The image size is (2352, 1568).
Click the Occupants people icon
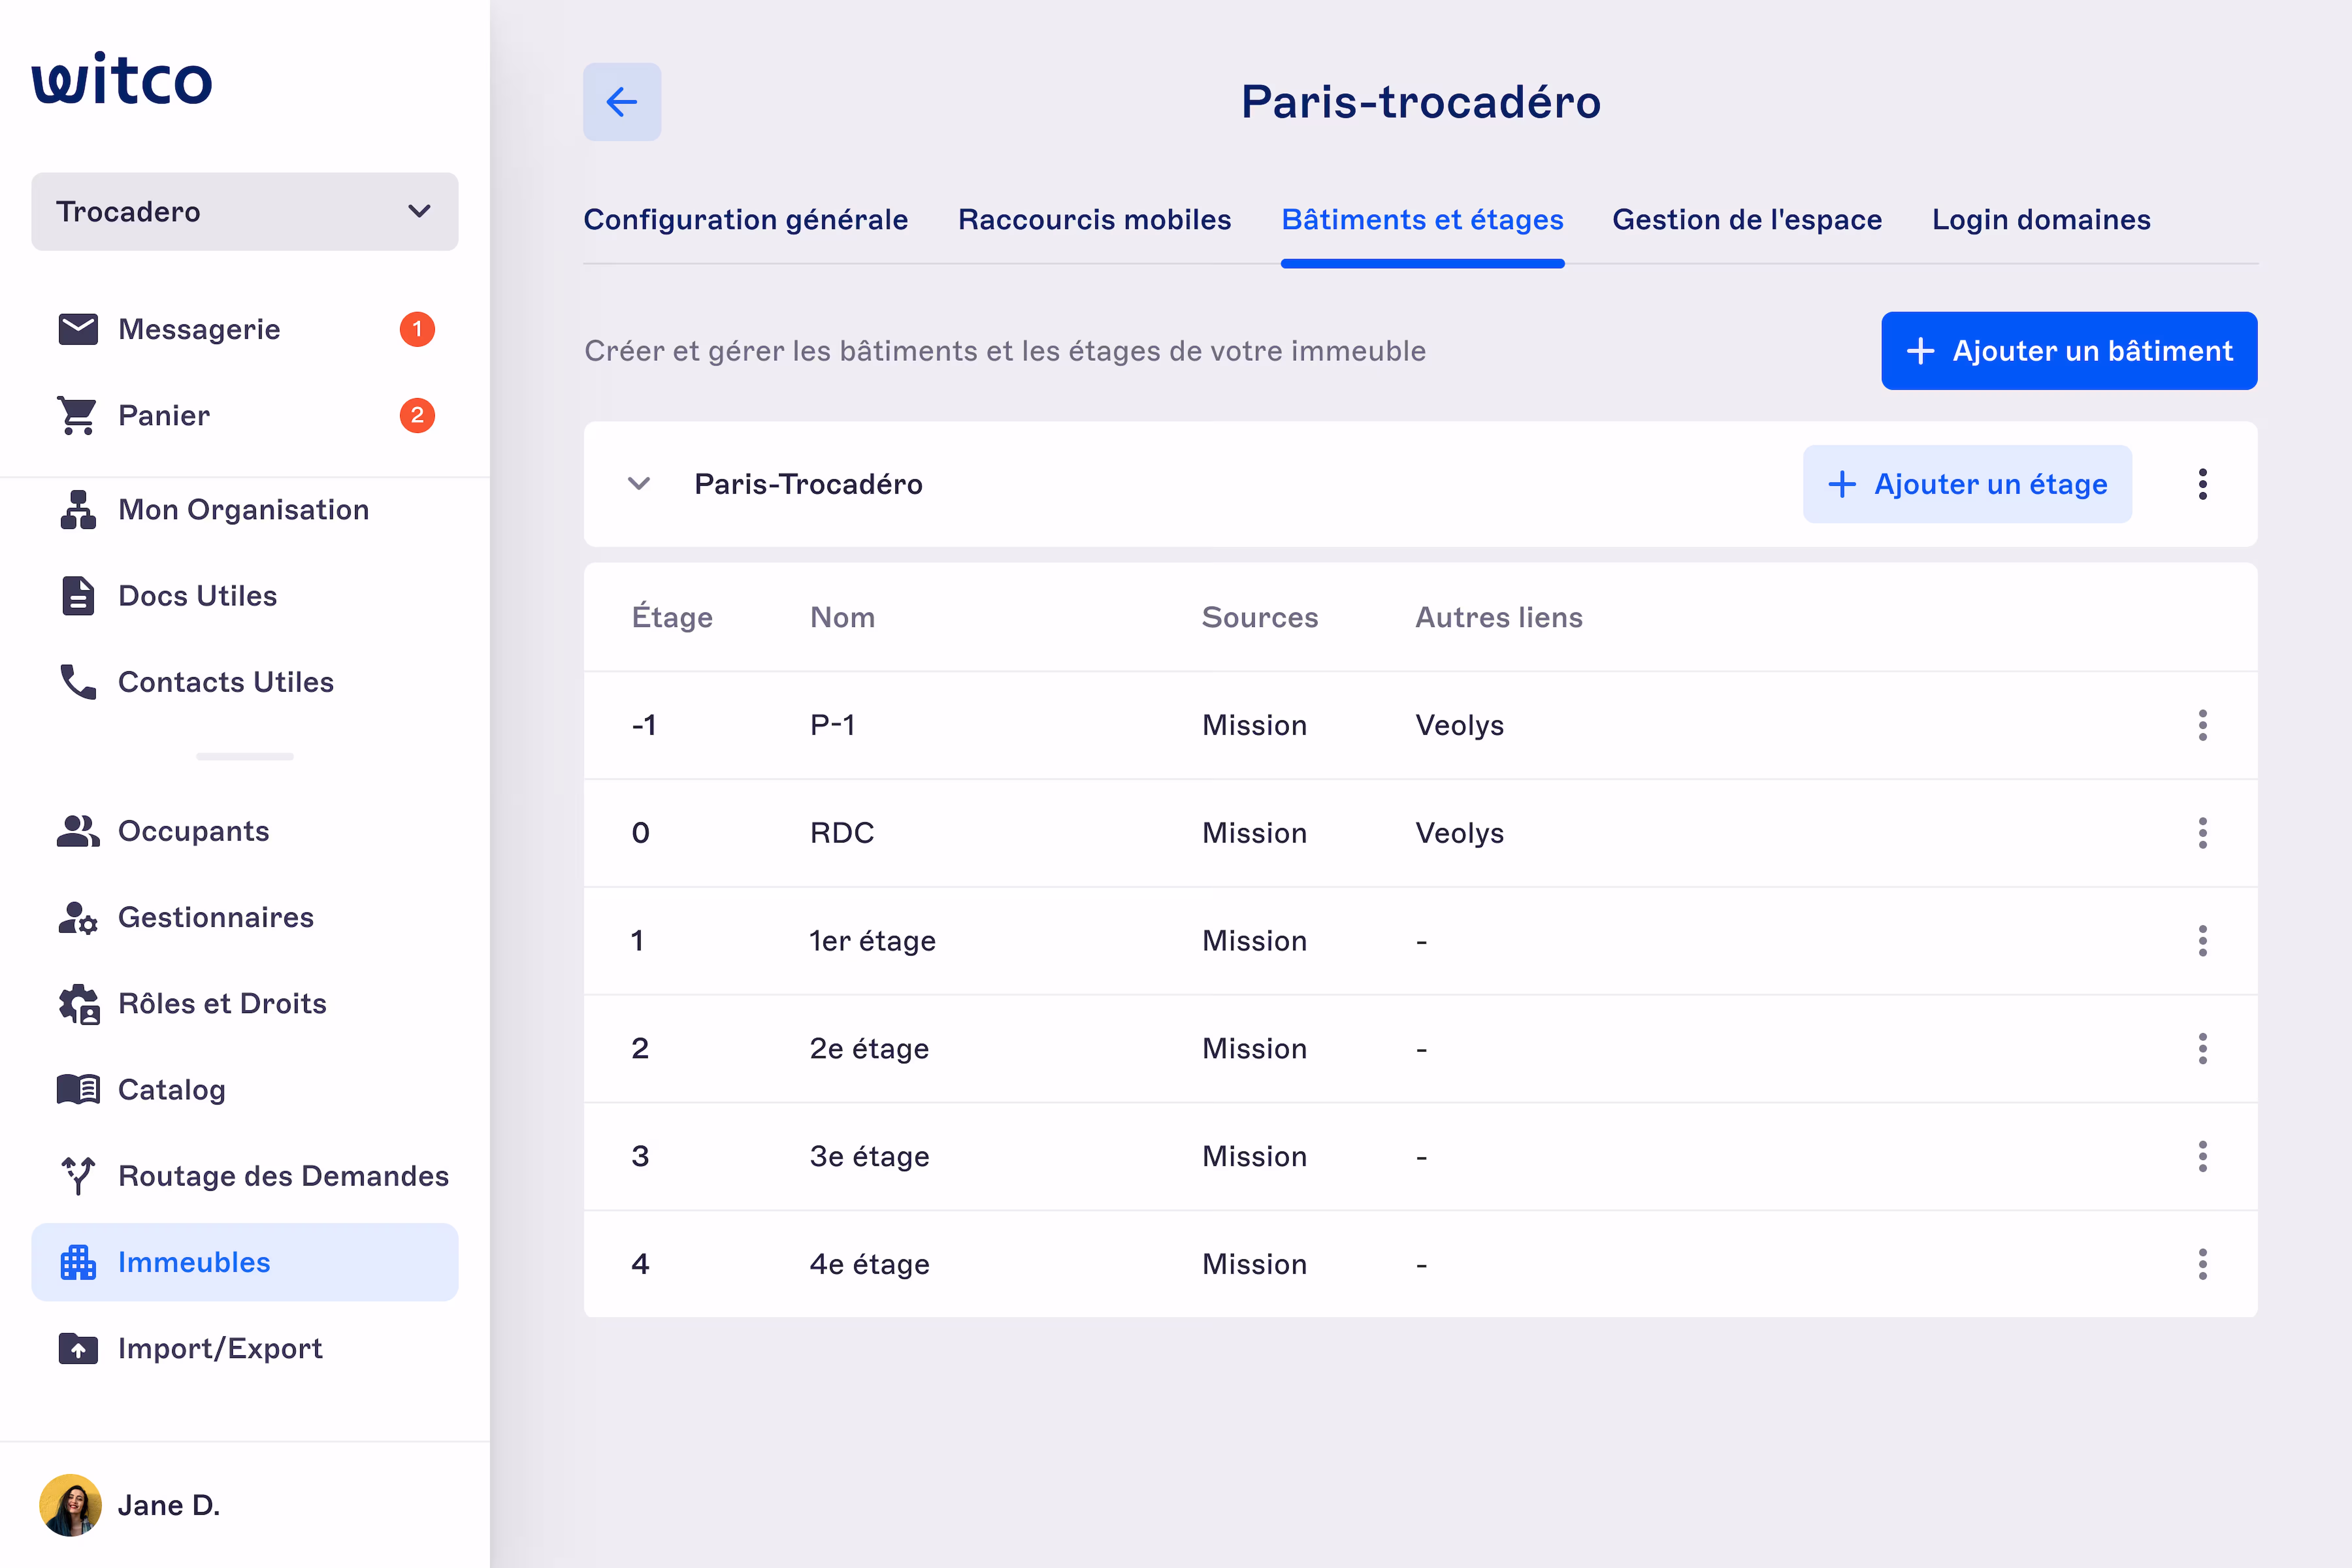78,831
